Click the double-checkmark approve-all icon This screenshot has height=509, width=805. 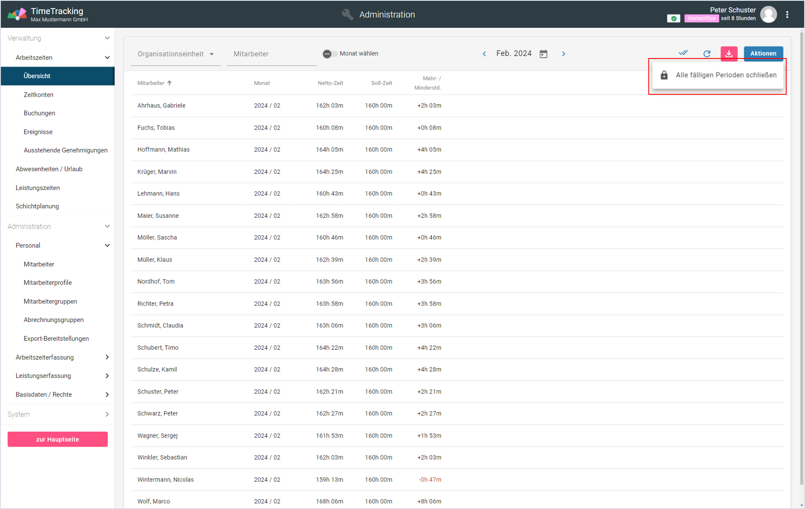click(x=683, y=53)
